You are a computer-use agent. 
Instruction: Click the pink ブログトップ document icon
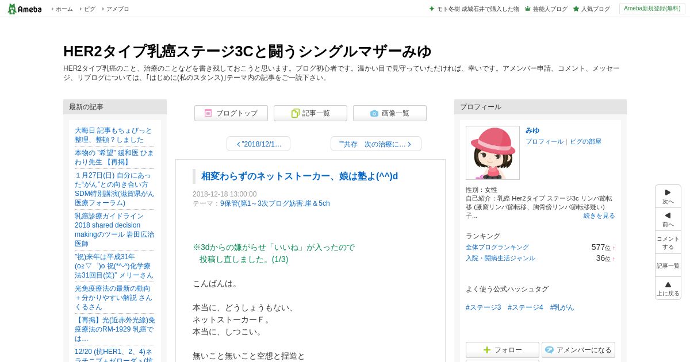tap(208, 113)
